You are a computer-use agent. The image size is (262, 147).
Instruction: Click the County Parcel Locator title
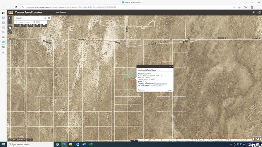28,13
